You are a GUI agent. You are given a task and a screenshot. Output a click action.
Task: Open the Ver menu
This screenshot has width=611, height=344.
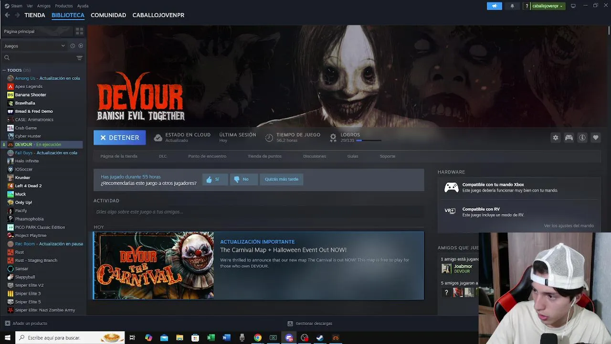pos(30,6)
